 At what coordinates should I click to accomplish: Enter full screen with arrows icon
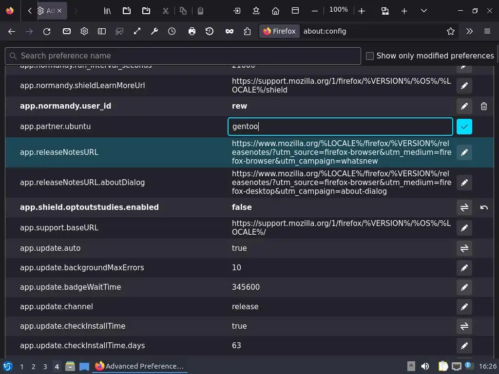(x=137, y=31)
